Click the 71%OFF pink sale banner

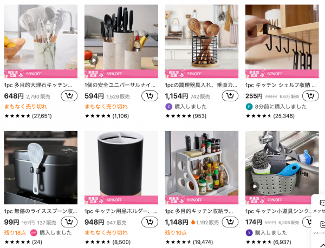point(201,74)
